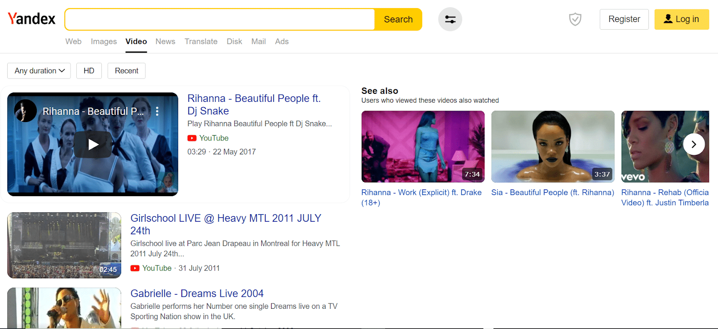Open the search filter settings icon
The width and height of the screenshot is (718, 329).
(x=450, y=19)
